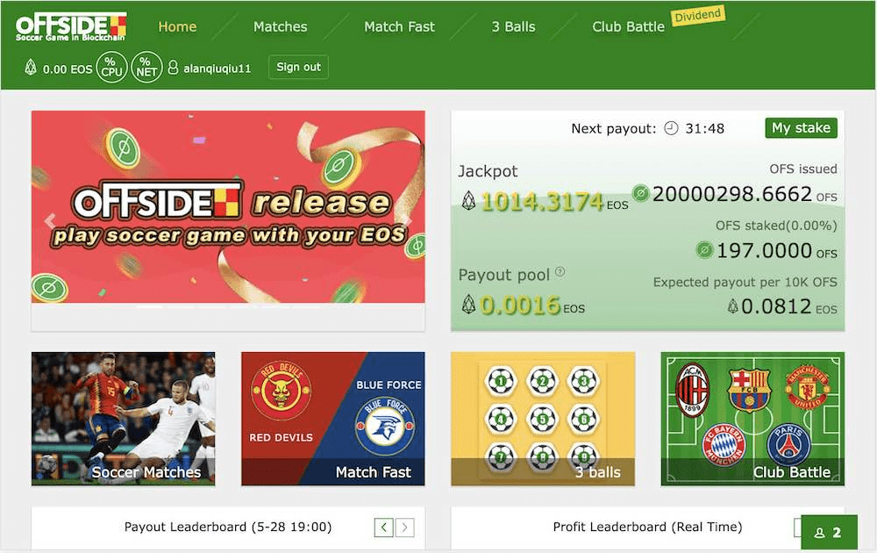
Task: Open the Home menu tab
Action: click(177, 26)
